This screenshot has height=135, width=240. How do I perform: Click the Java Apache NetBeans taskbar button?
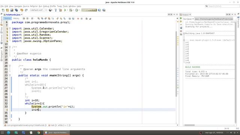(x=57, y=133)
